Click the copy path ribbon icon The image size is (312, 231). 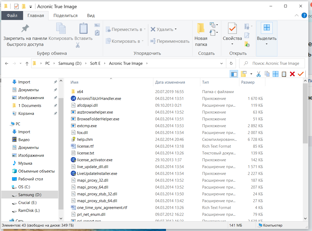[97, 25]
